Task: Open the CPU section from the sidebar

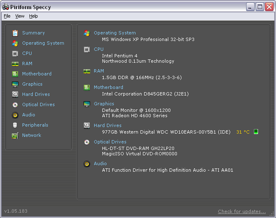Action: click(x=27, y=53)
